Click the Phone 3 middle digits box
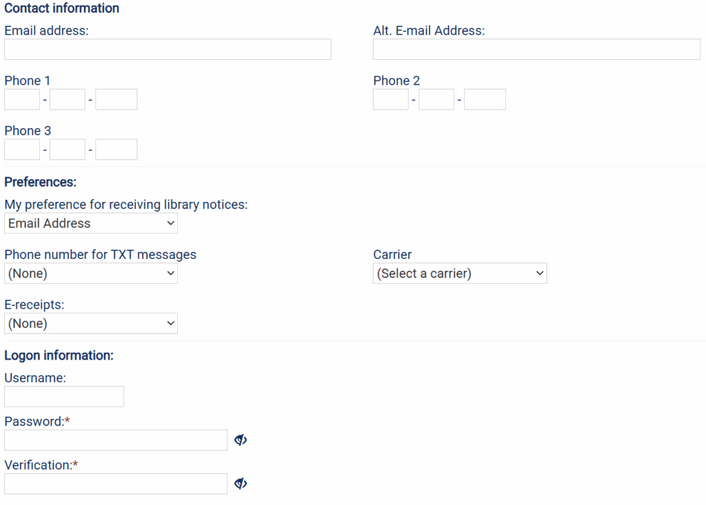 [x=68, y=150]
